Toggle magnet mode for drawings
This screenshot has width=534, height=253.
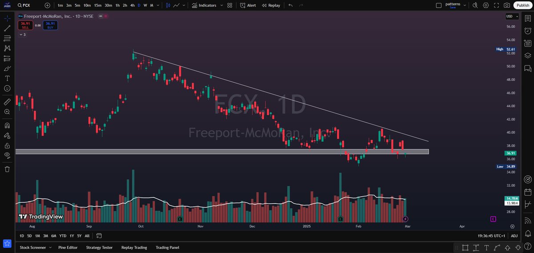[x=7, y=125]
